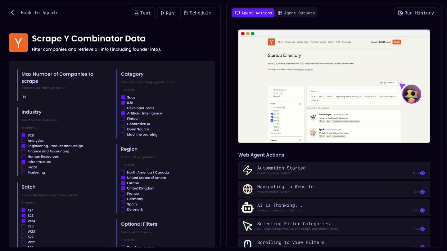This screenshot has width=447, height=251.
Task: Check the Legal industry checkbox
Action: 23,167
